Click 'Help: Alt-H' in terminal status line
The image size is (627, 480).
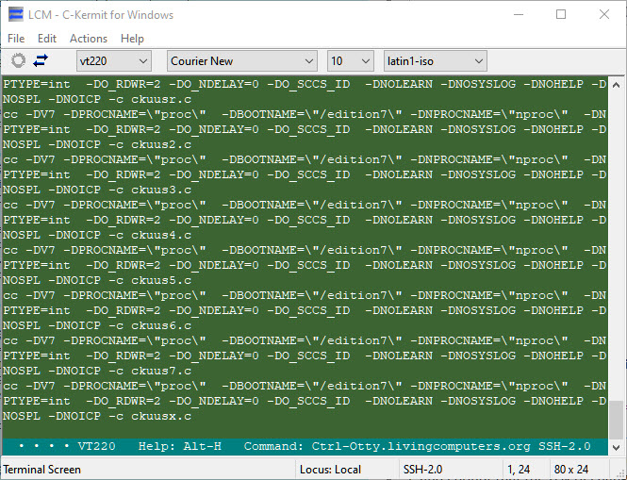click(x=179, y=446)
